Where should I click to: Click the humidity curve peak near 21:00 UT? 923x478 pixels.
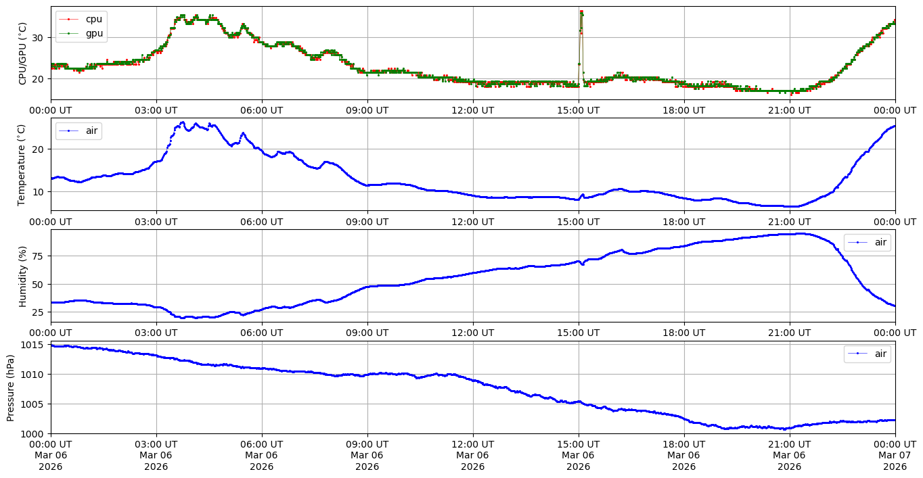coord(800,233)
